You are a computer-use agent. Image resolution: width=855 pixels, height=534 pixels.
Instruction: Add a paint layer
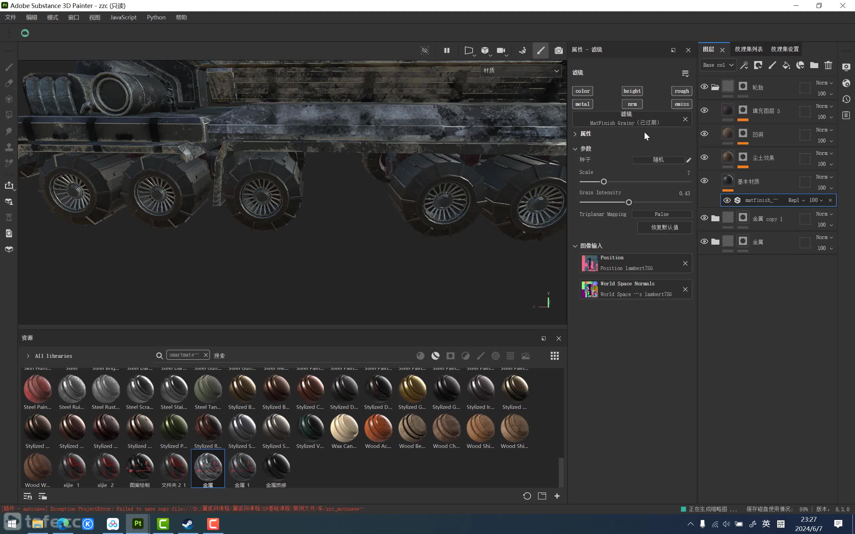[x=772, y=65]
